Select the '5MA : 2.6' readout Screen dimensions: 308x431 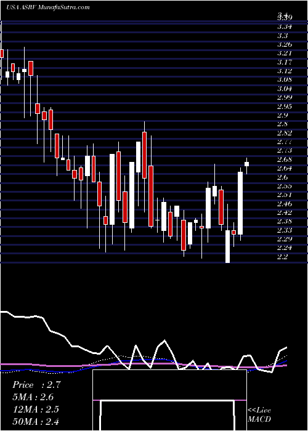[33, 397]
